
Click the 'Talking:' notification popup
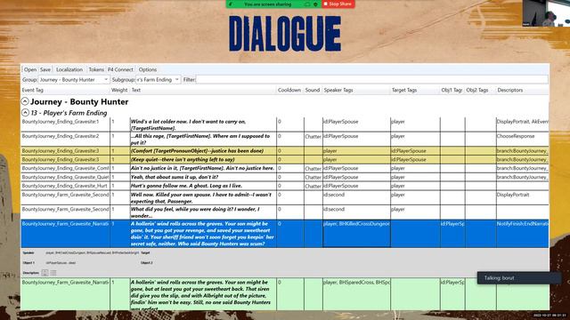click(518, 278)
